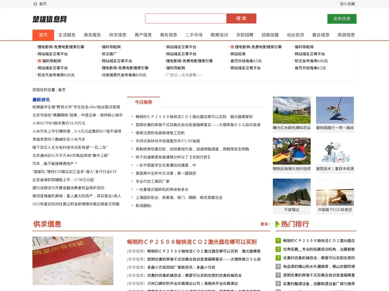This screenshot has height=291, width=389.
Task: Click the 分类信息代发布每条0.05元 link
Action: (124, 75)
